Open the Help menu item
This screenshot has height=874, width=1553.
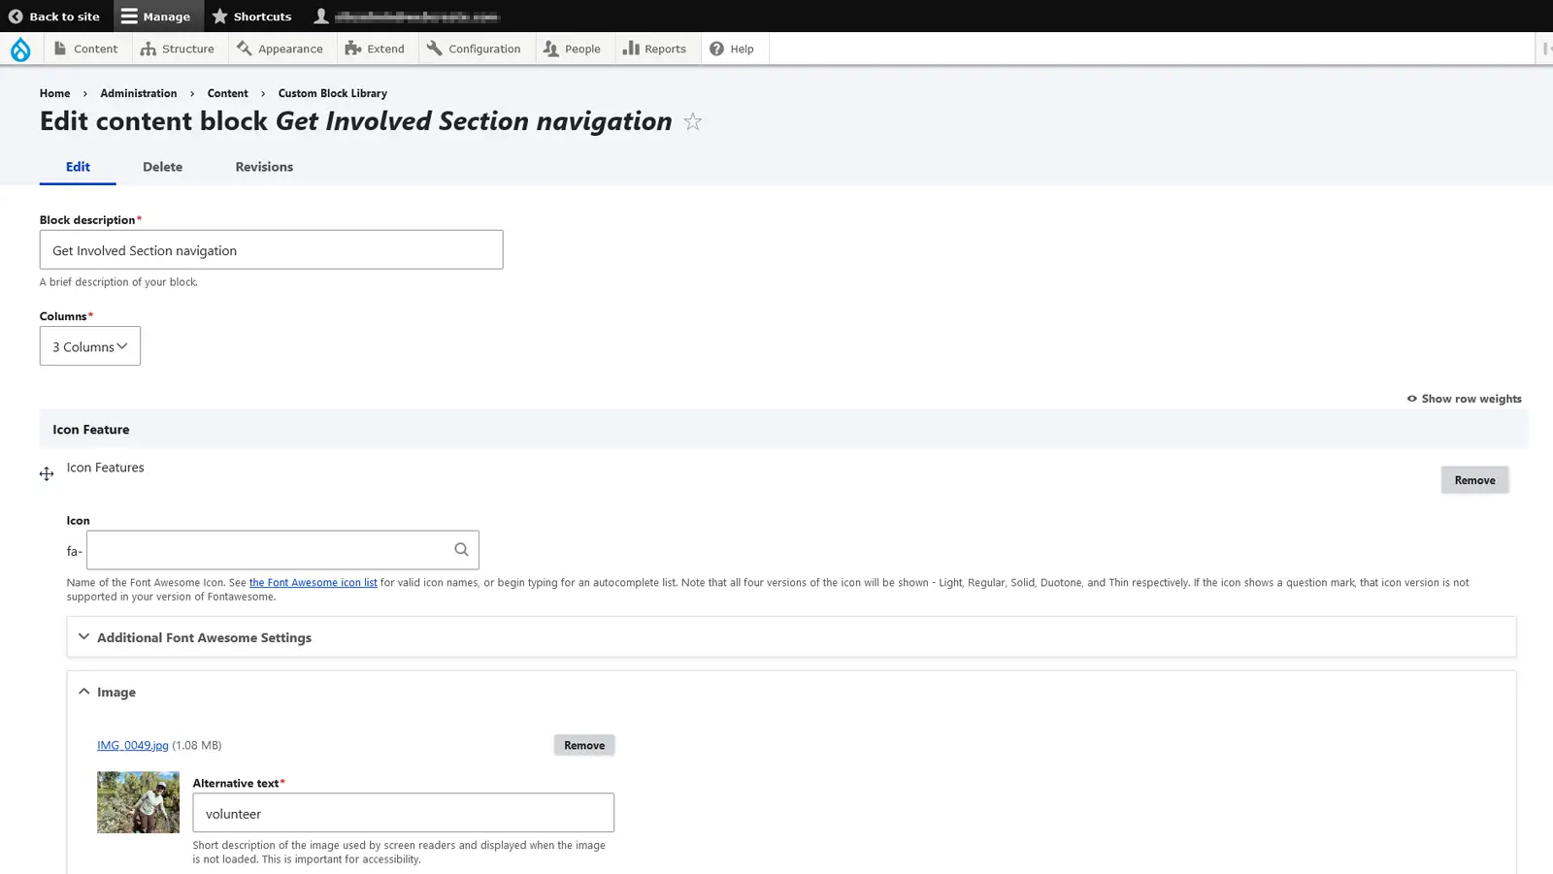[x=732, y=49]
